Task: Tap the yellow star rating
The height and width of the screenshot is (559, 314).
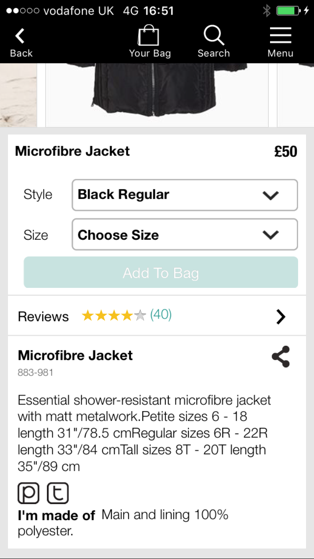Action: (113, 316)
